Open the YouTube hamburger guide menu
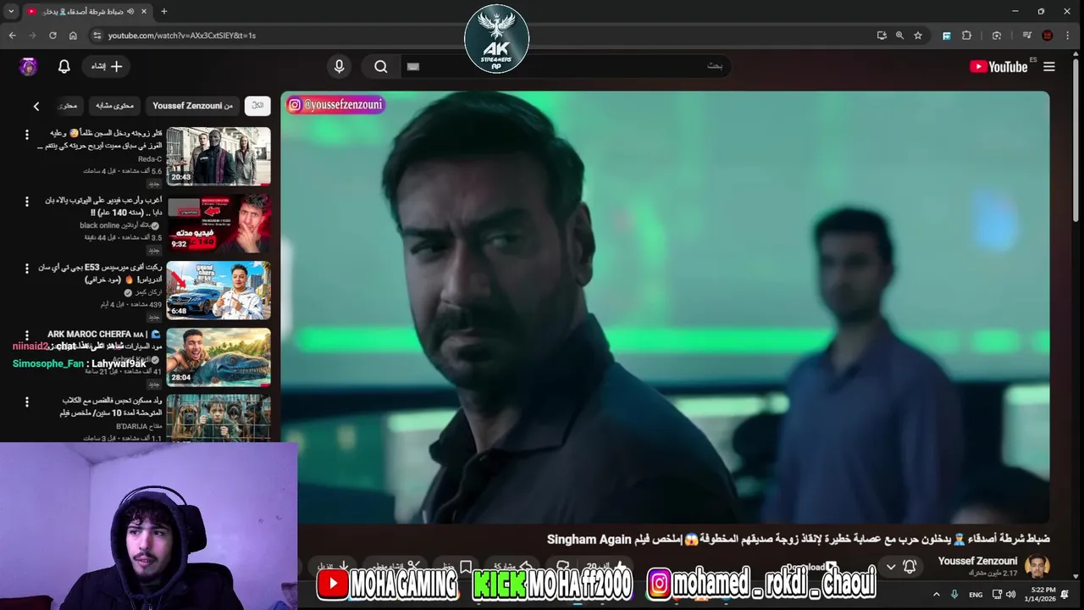 click(x=1049, y=67)
